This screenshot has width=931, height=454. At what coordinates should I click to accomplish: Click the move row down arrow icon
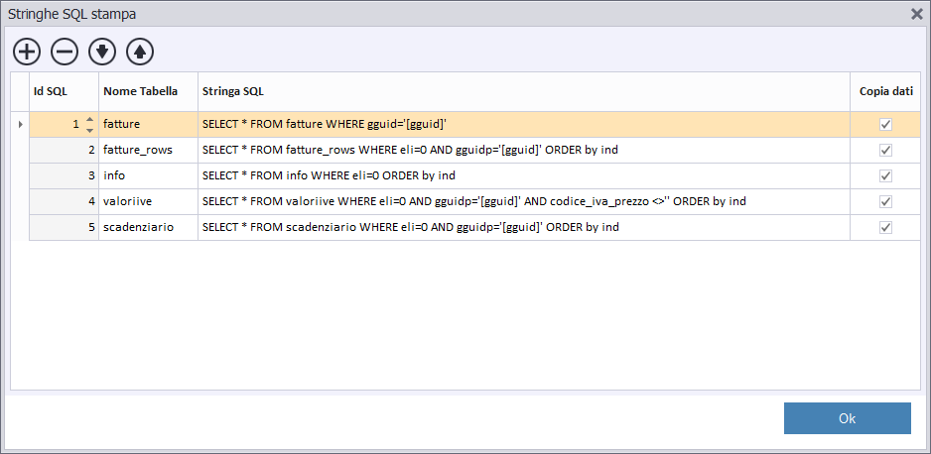[x=102, y=53]
